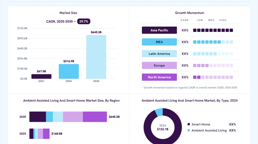This screenshot has height=144, width=258.
Task: Click the Europe momentum indicator squares
Action: click(x=213, y=65)
